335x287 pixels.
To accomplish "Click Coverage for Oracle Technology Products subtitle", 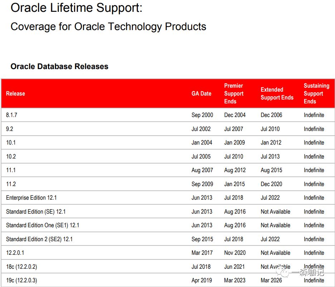I will (108, 27).
